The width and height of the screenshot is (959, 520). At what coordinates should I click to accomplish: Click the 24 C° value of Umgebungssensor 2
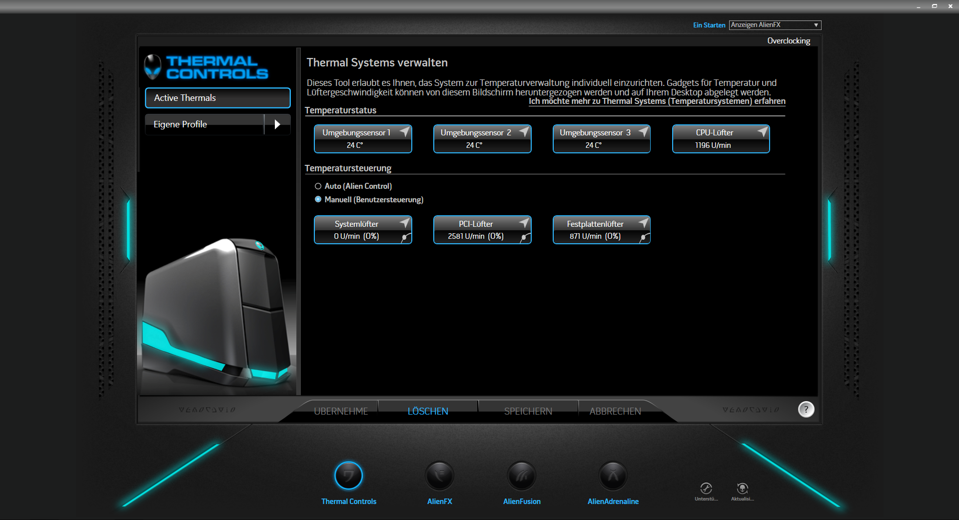coord(474,145)
